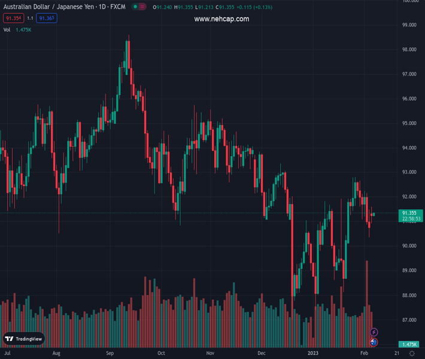Toggle the market status indicator pill

click(x=138, y=7)
